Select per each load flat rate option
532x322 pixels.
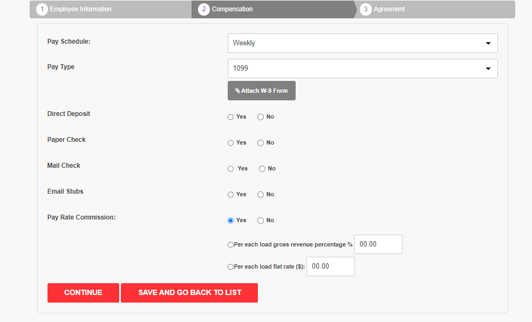tap(230, 266)
